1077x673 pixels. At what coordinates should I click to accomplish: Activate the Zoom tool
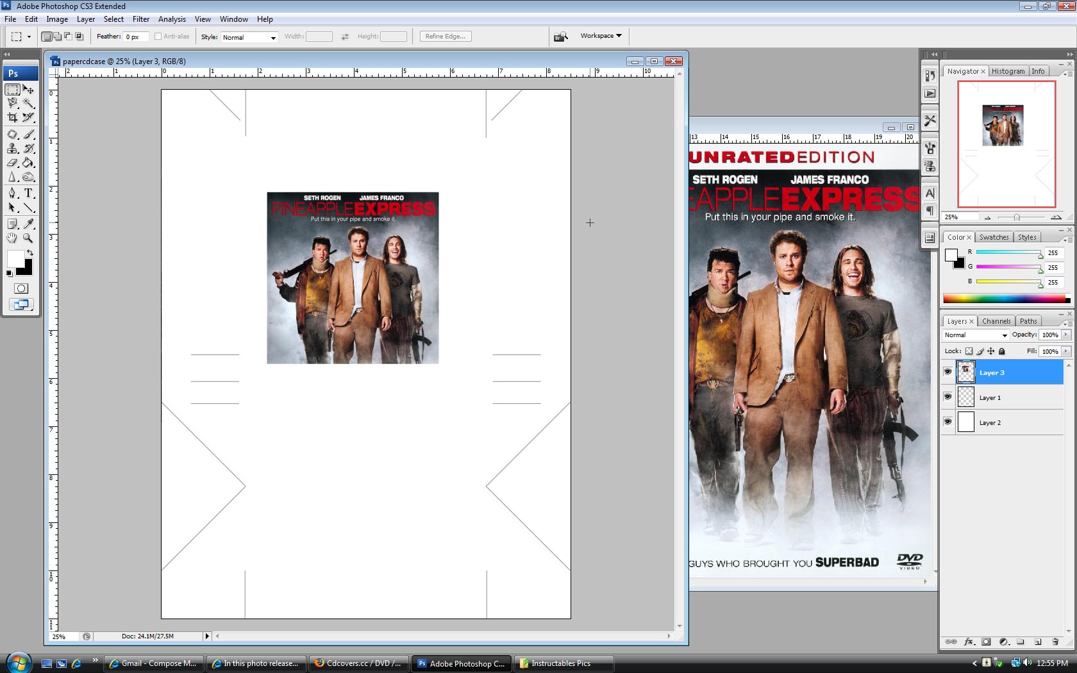(x=29, y=238)
